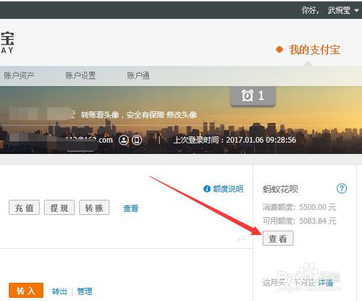Click the username 武婉莹 in top bar
Viewport: 362px width, 301px height.
click(339, 11)
